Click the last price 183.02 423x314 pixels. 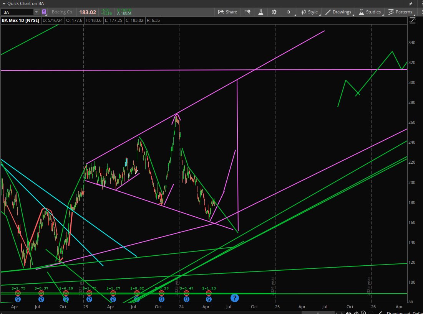[88, 12]
